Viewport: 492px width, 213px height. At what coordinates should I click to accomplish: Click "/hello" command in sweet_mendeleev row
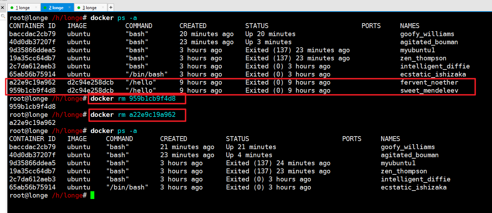point(141,91)
